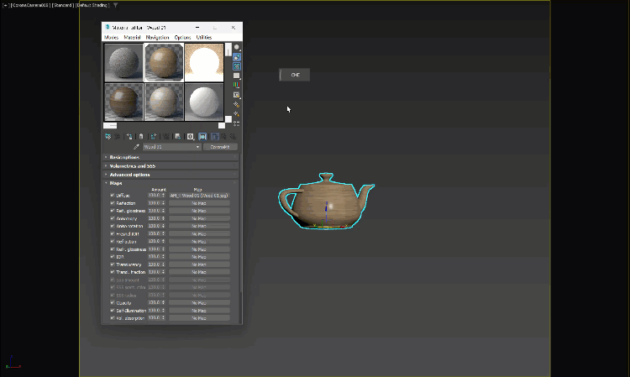Open the Material menu

click(132, 37)
